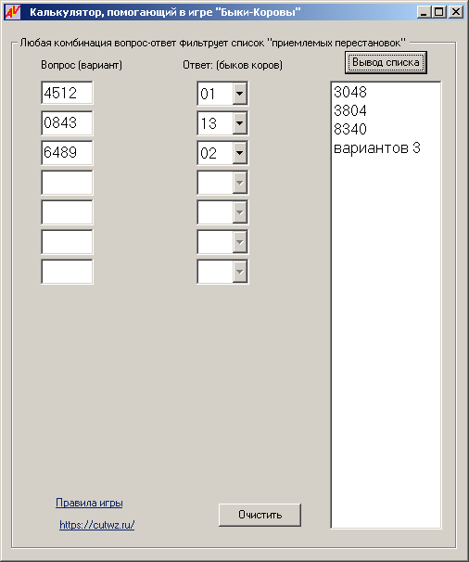The width and height of the screenshot is (469, 562).
Task: Click the 'Вывод списка' button
Action: [386, 62]
